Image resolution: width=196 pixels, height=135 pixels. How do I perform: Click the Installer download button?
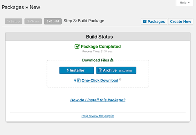[77, 70]
